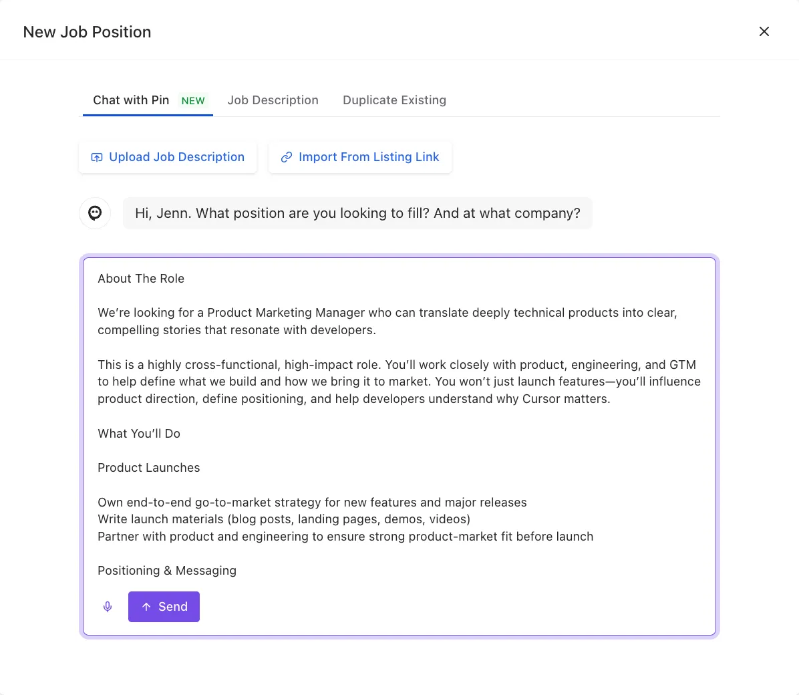
Task: Place cursor in Product Launches line
Action: point(149,468)
